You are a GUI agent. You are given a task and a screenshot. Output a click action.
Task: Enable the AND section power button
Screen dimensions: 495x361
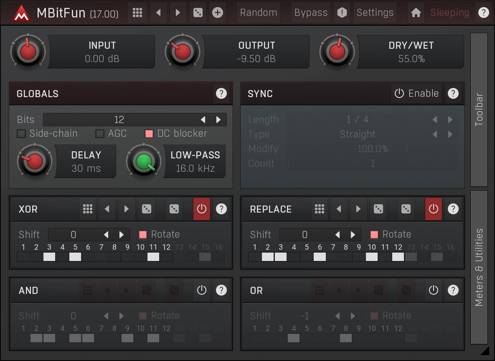click(x=202, y=290)
